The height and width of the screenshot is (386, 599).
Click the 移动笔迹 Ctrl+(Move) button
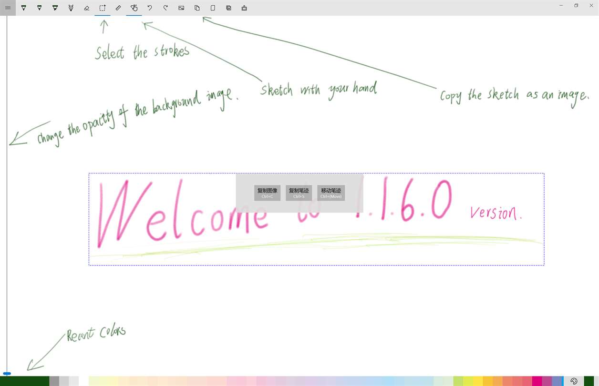[331, 193]
